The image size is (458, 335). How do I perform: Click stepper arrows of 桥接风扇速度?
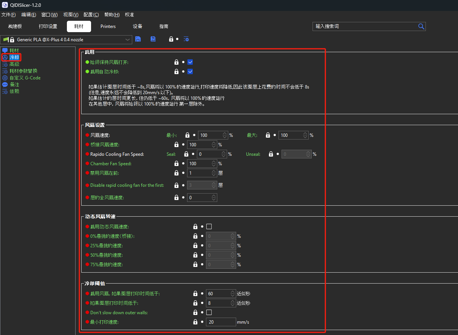[x=214, y=144]
